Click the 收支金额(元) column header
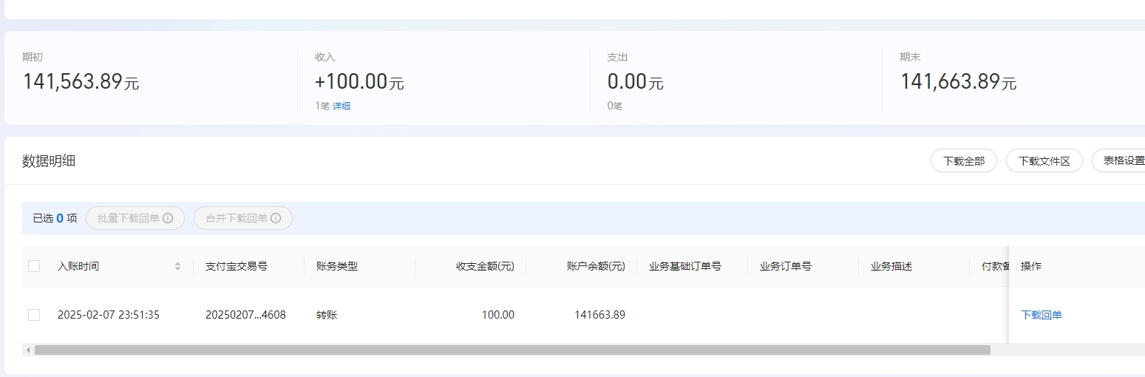Viewport: 1145px width, 377px height. pyautogui.click(x=486, y=266)
